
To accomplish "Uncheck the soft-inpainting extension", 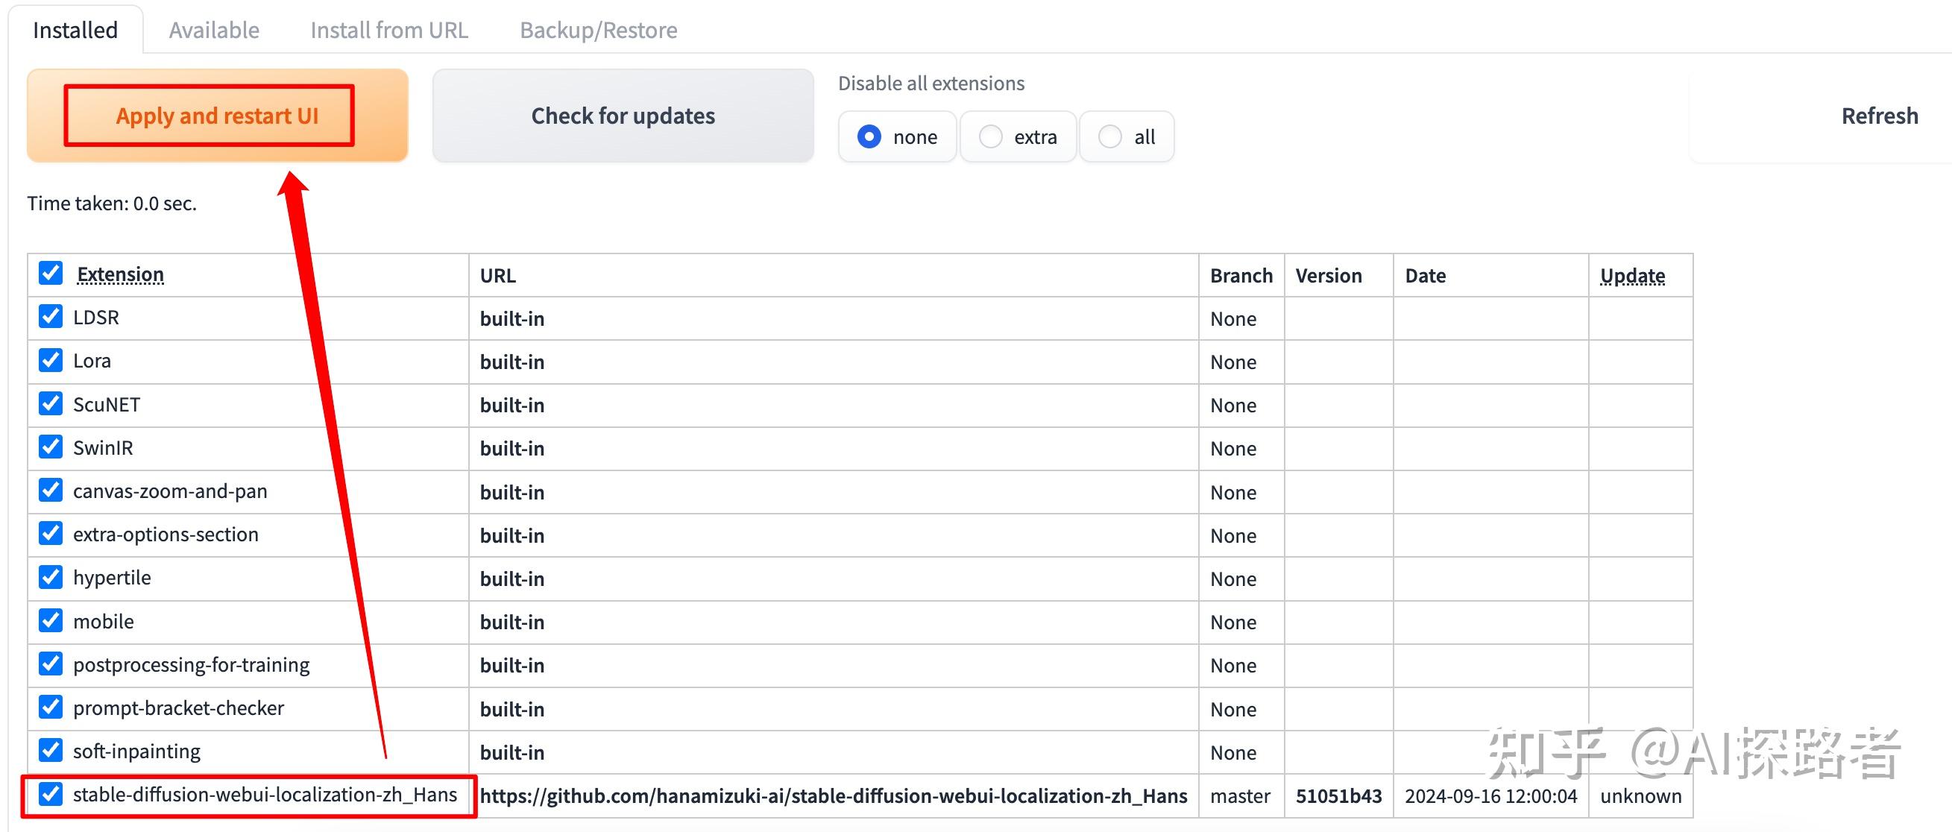I will click(51, 751).
